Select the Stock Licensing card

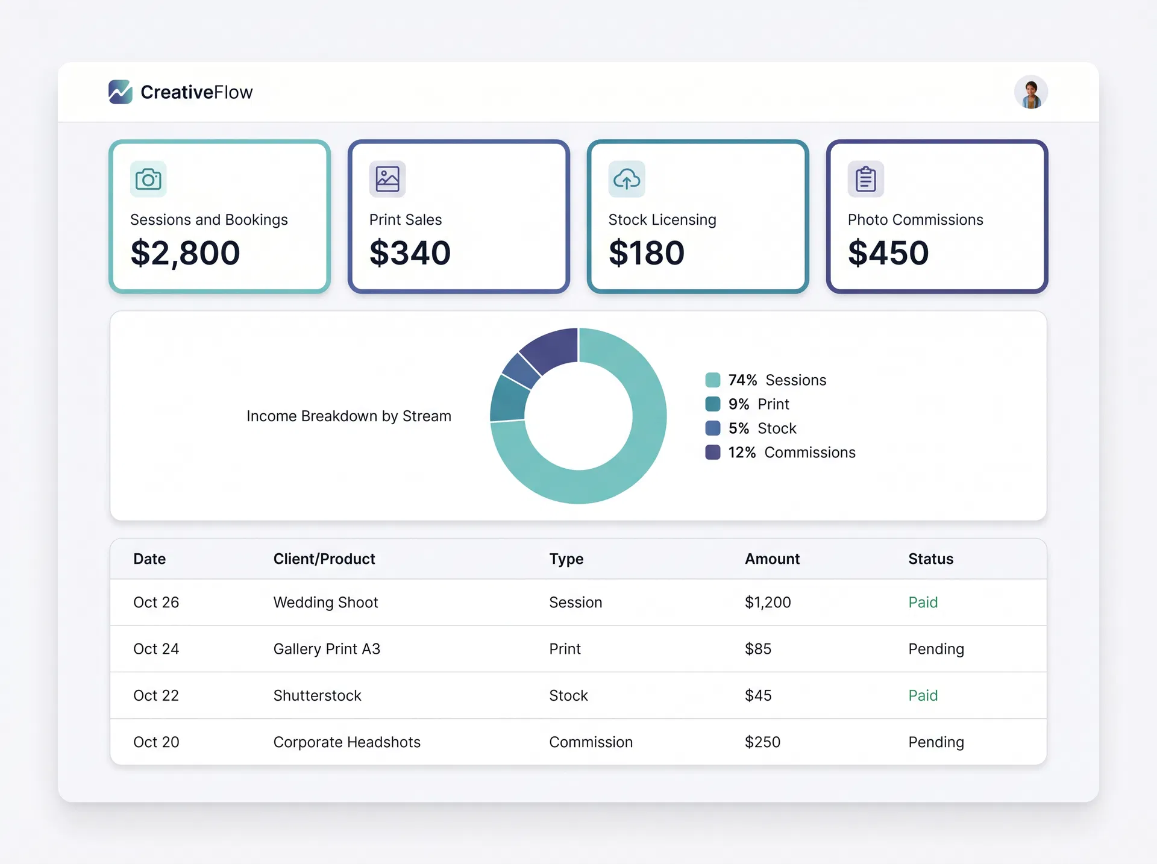tap(697, 216)
